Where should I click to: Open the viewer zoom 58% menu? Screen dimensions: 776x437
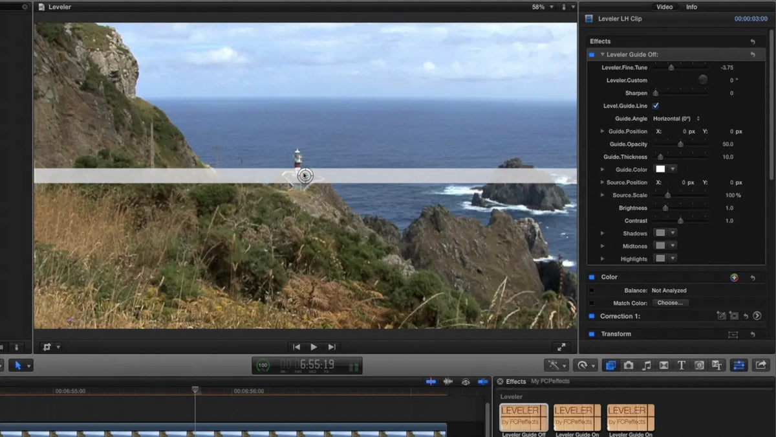tap(543, 7)
